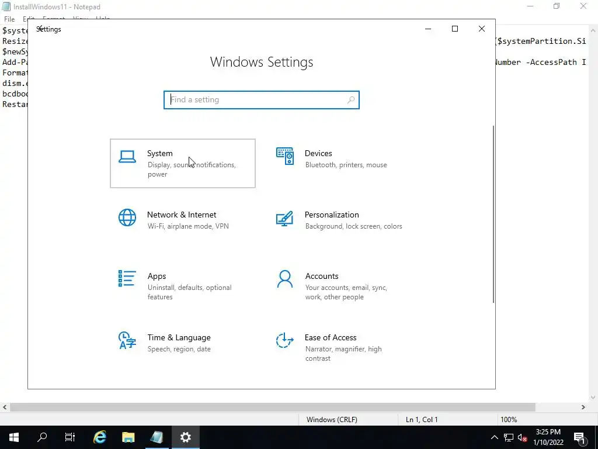Click 'Bluetooth, printers, mouse' description text
This screenshot has width=598, height=449.
point(346,165)
